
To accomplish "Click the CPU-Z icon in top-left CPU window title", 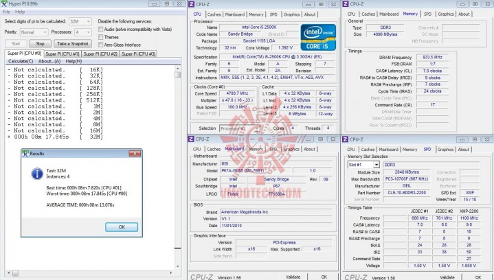I will 191,4.
